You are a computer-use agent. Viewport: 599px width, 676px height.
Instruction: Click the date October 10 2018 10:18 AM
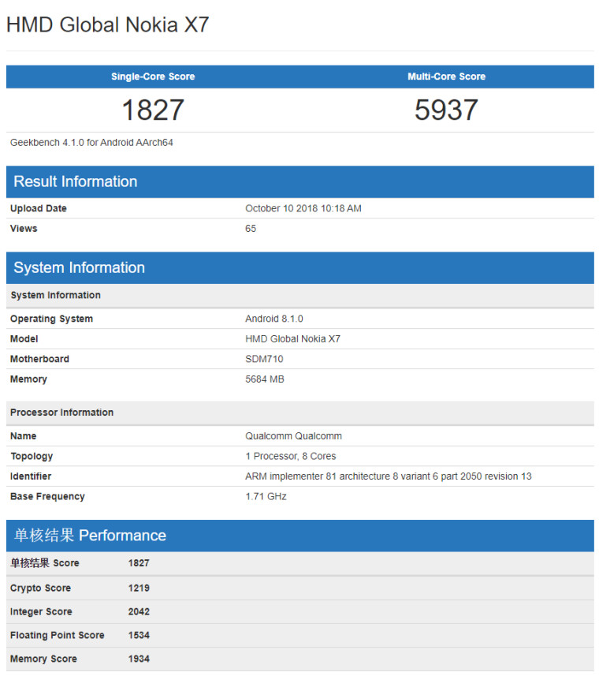point(303,209)
